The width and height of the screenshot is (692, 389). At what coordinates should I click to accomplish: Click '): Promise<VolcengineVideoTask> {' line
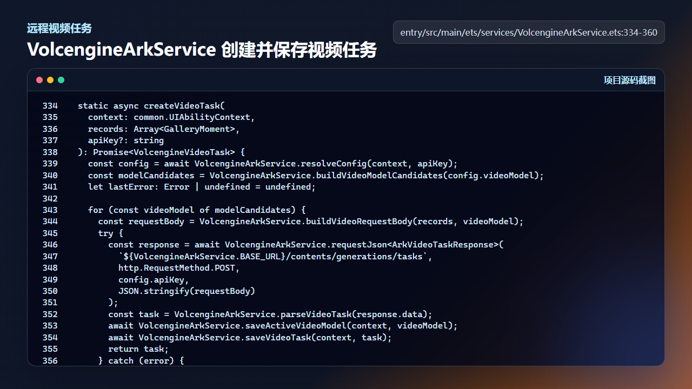[x=161, y=152]
